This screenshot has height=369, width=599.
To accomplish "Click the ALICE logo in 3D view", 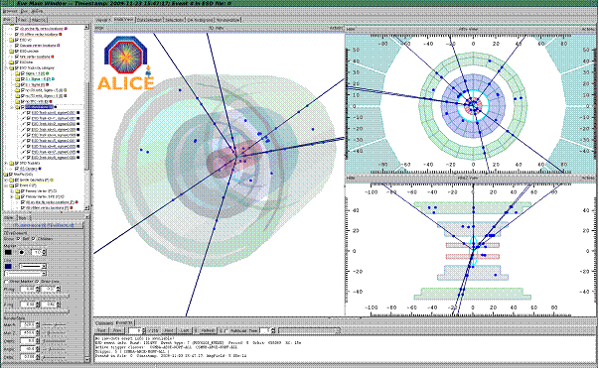I will [x=126, y=63].
